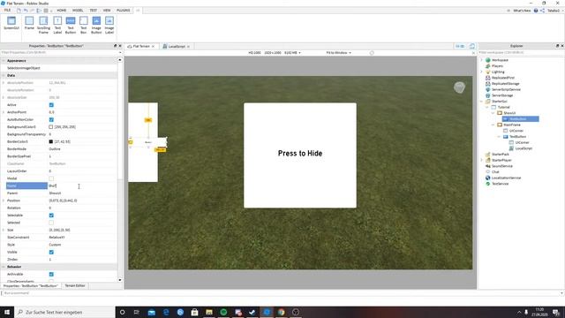Collapse the Tutorial ScreenGui node
Viewport: 565px width, 318px height.
pos(487,107)
